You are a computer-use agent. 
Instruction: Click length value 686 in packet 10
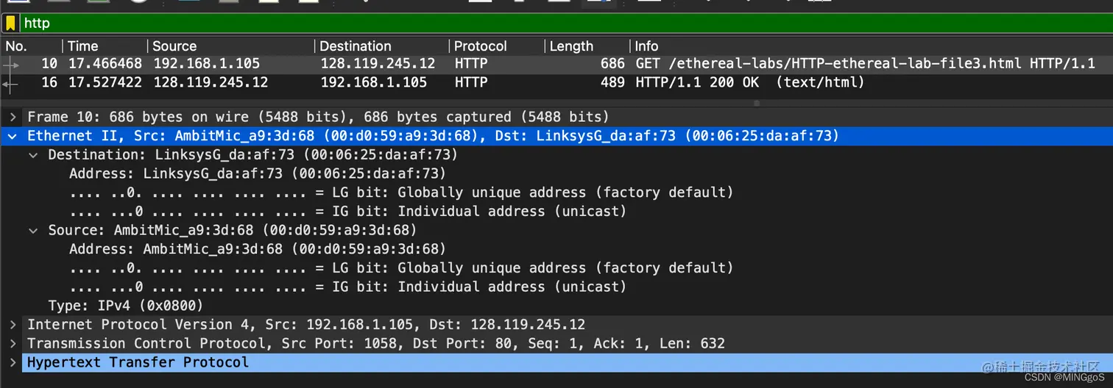click(x=612, y=64)
